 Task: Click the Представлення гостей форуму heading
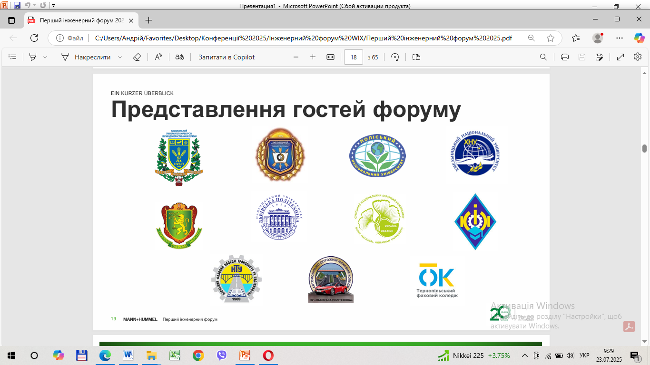(286, 109)
